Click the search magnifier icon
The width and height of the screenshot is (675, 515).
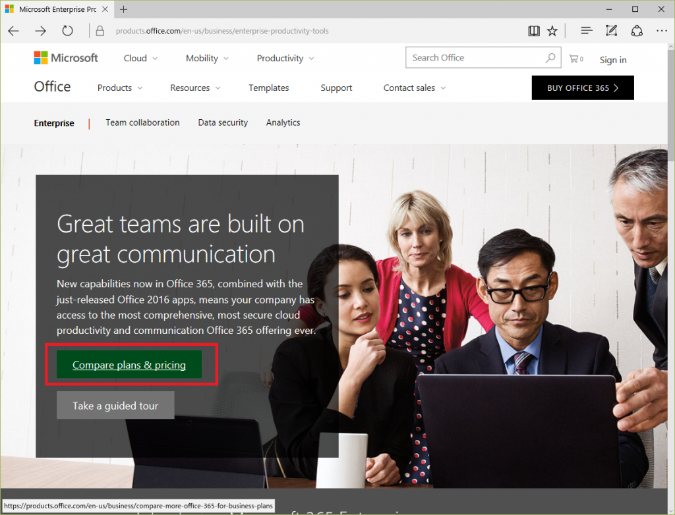pyautogui.click(x=550, y=58)
